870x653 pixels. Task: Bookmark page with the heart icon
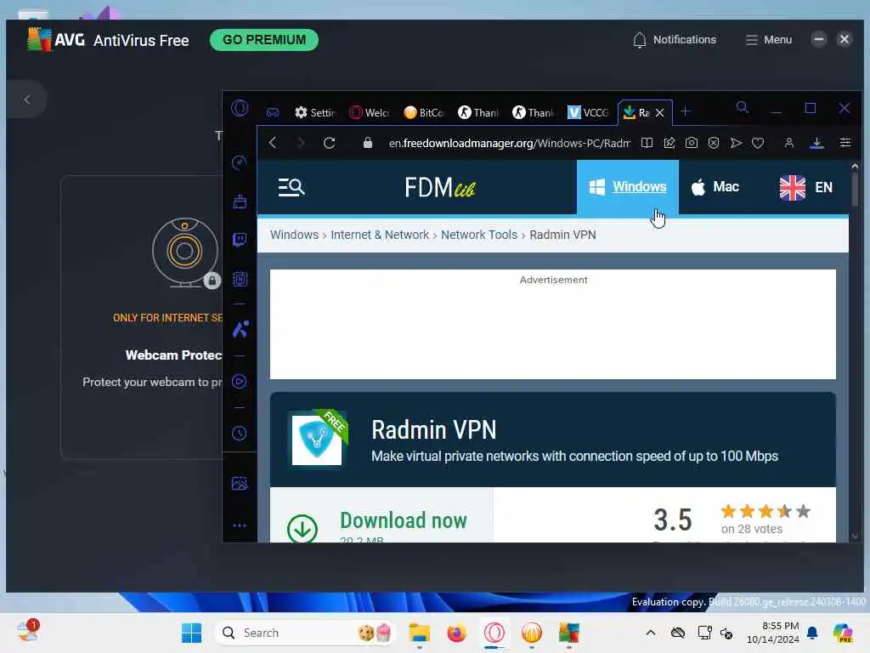(758, 143)
